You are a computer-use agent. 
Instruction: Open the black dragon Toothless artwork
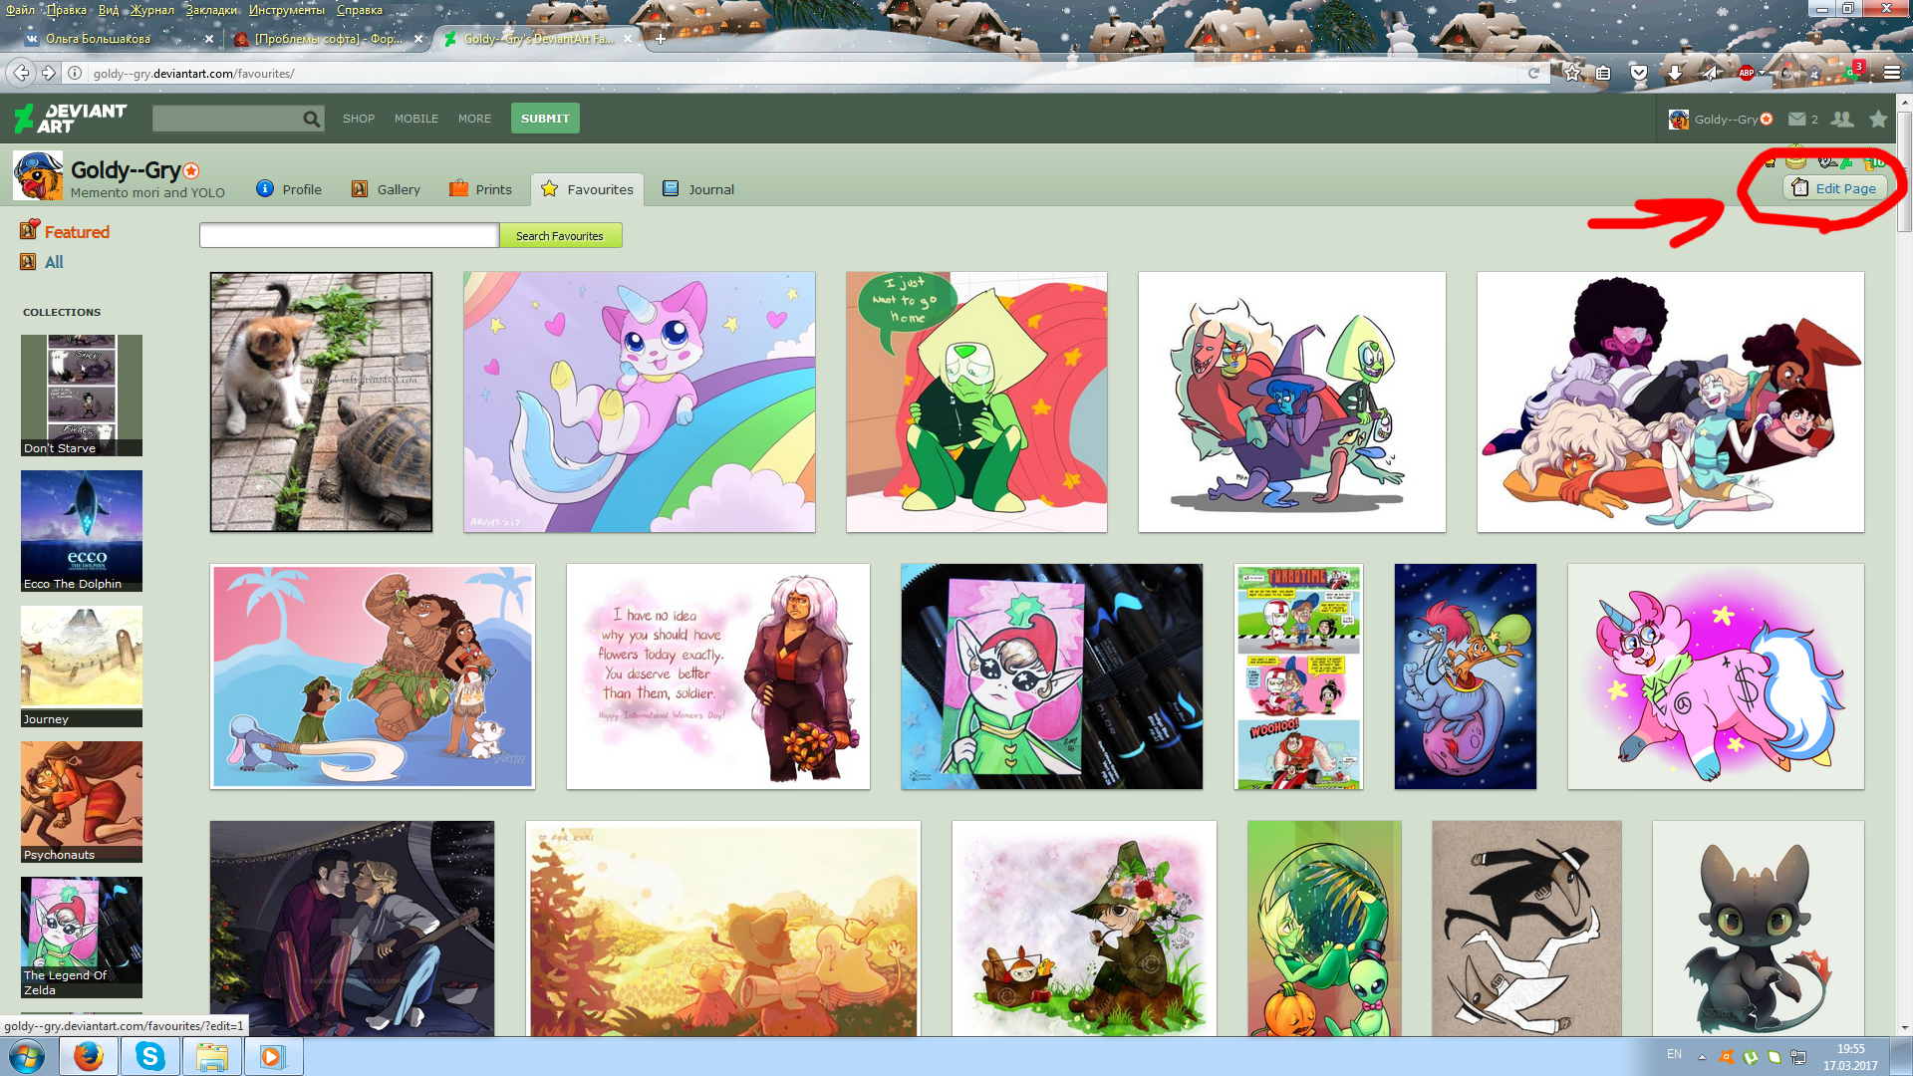pos(1758,929)
